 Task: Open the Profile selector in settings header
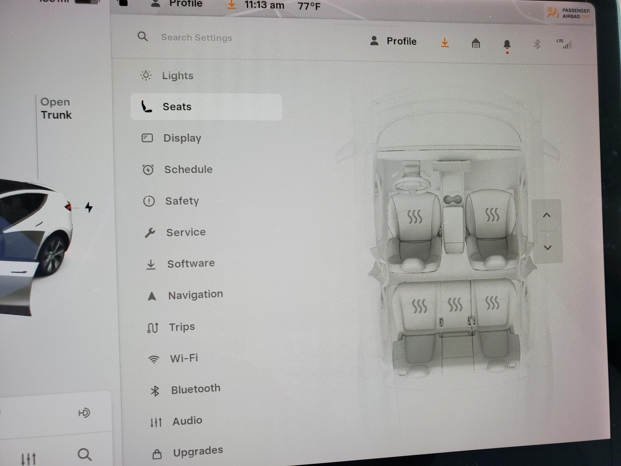[394, 41]
